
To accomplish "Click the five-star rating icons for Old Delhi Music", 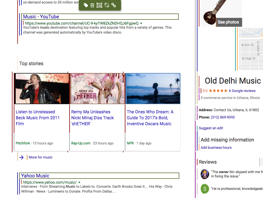I will (218, 91).
